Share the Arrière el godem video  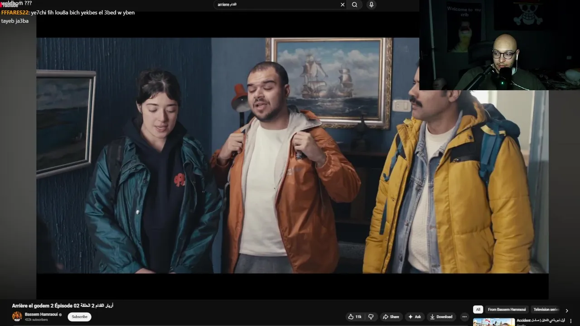(391, 317)
